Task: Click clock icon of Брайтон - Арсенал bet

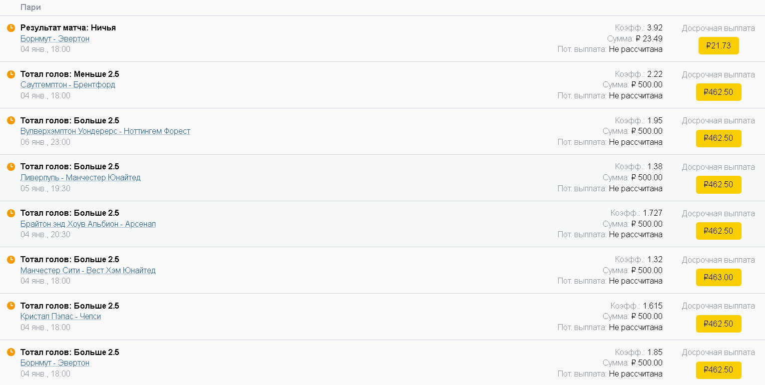Action: click(11, 213)
